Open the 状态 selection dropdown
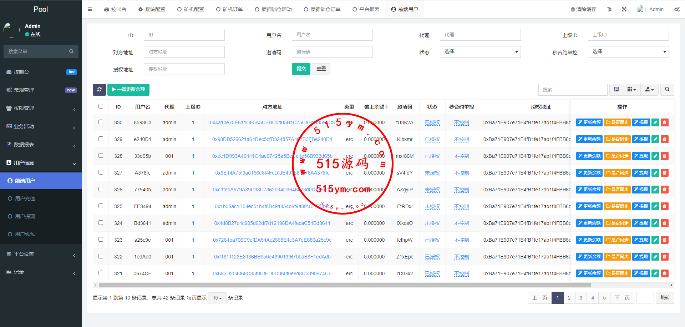 [x=480, y=52]
